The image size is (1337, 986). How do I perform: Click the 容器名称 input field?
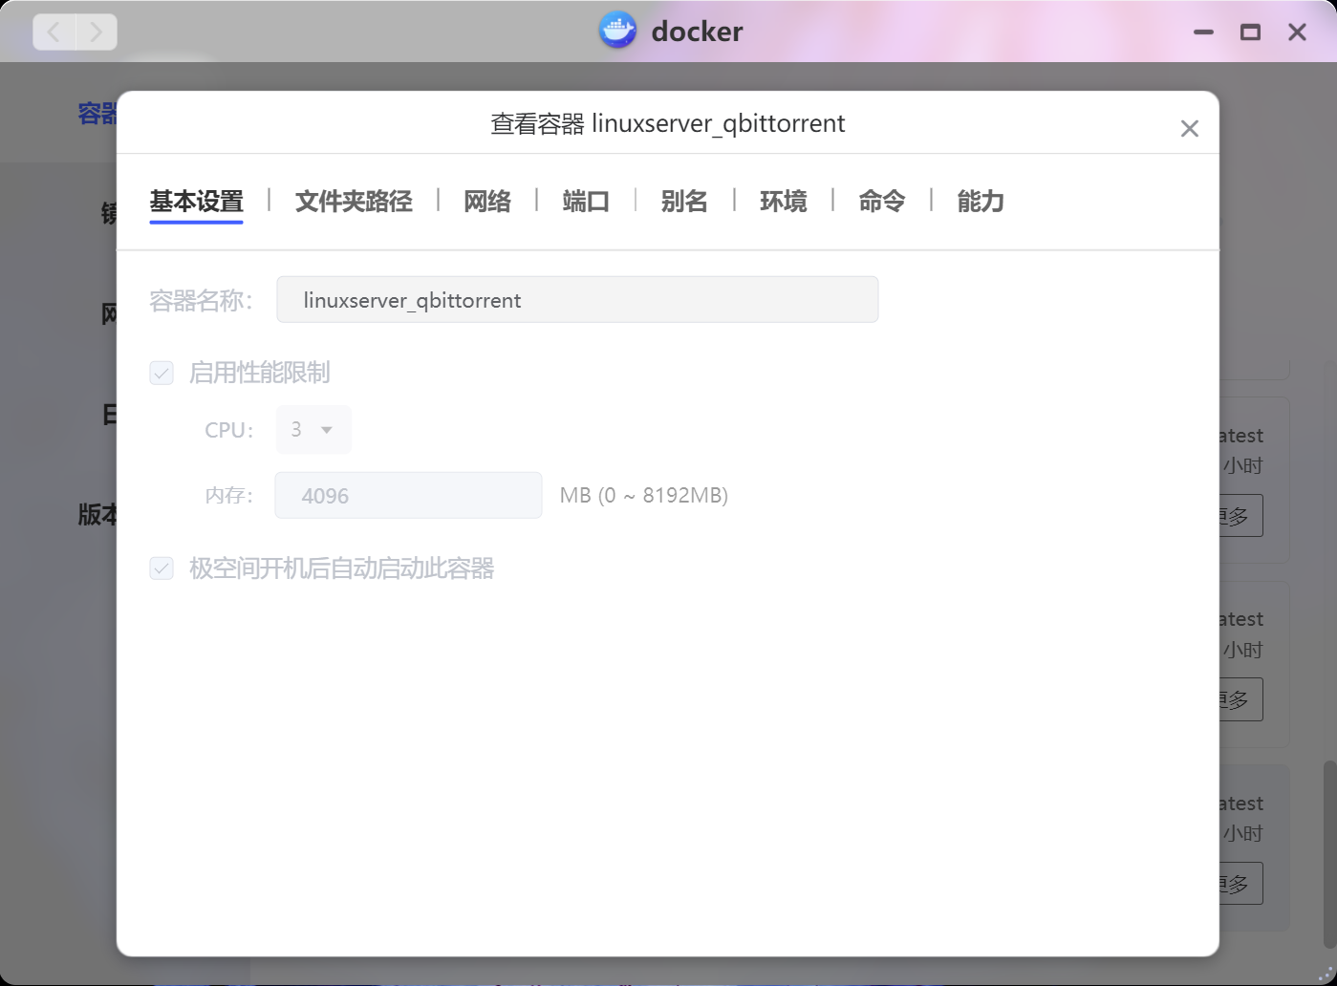(x=577, y=300)
